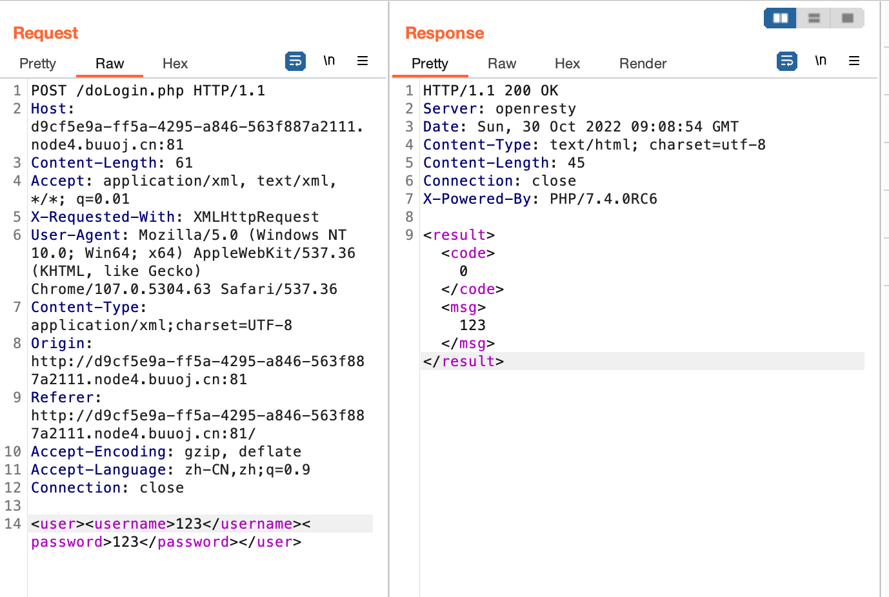Viewport: 889px width, 597px height.
Task: Show non-printable characters in Request panel
Action: 329,61
